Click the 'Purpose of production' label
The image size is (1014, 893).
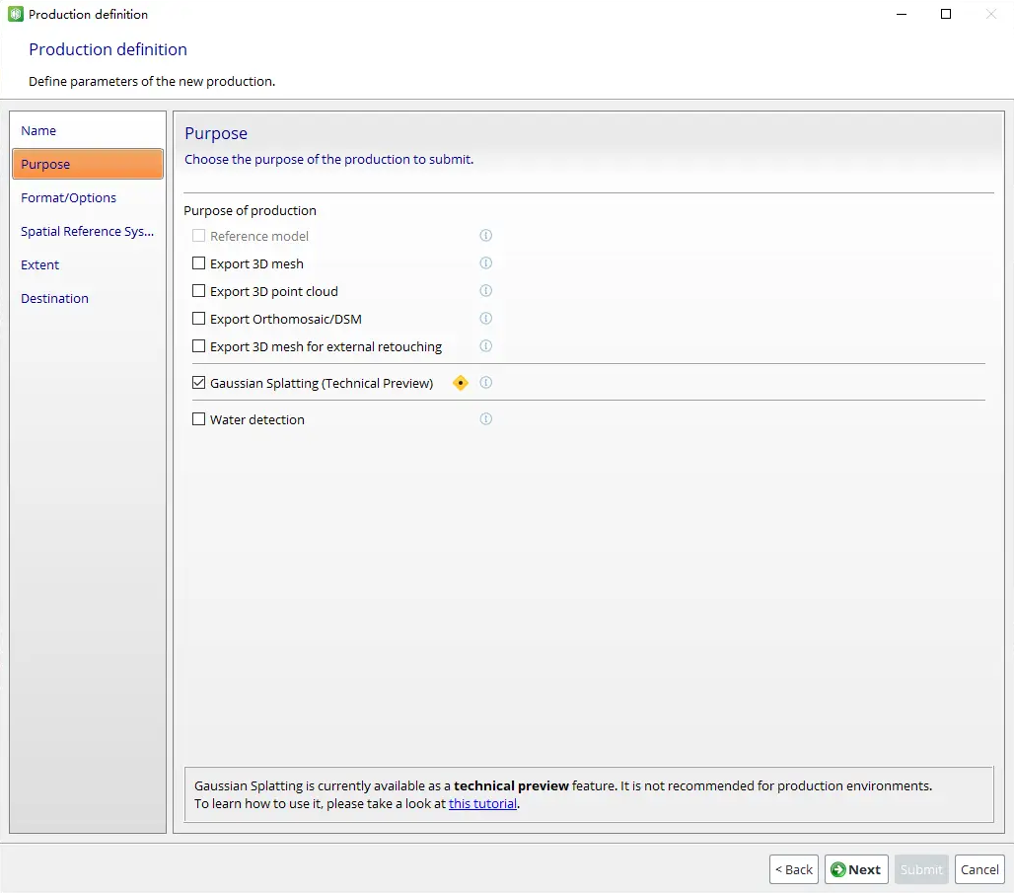click(251, 211)
